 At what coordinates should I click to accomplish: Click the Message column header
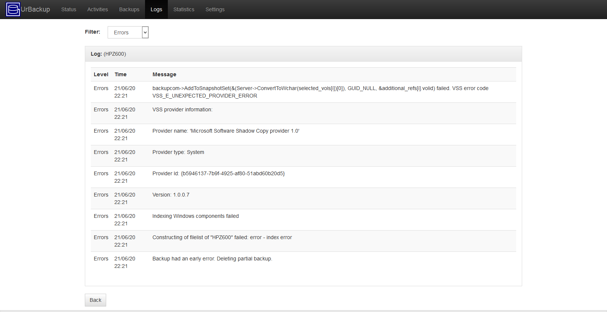[164, 74]
